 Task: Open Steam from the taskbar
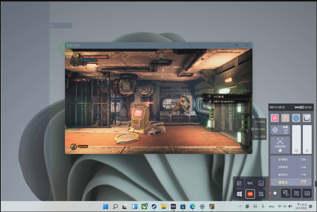[154, 207]
